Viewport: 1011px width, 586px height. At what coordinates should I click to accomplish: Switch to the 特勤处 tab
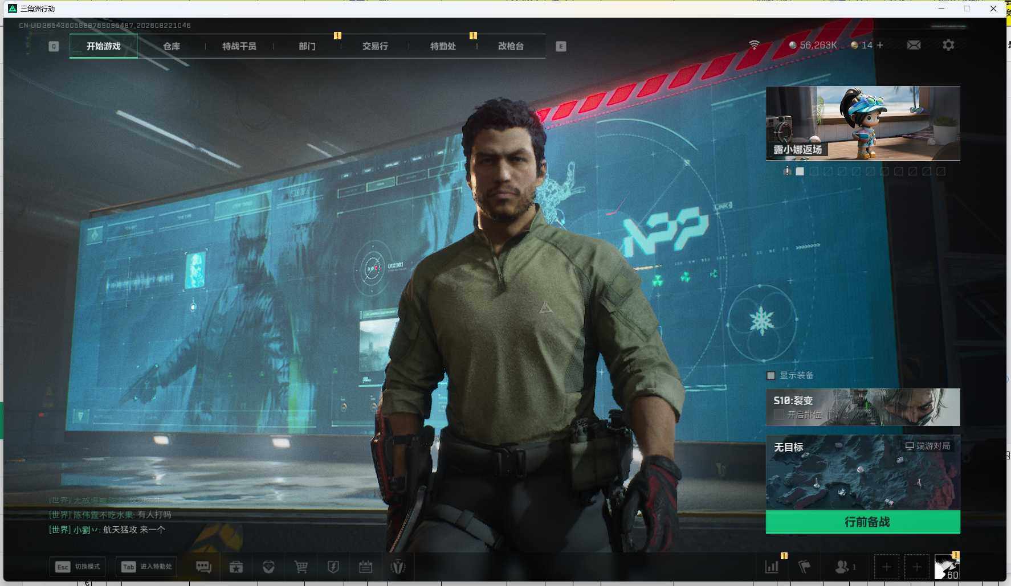coord(442,46)
